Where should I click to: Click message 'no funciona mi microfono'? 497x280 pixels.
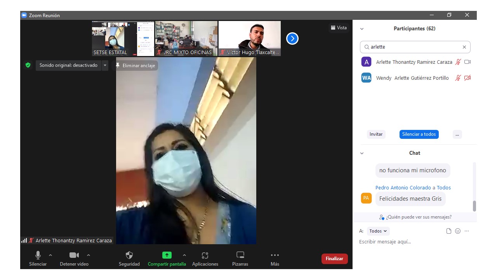click(x=413, y=170)
